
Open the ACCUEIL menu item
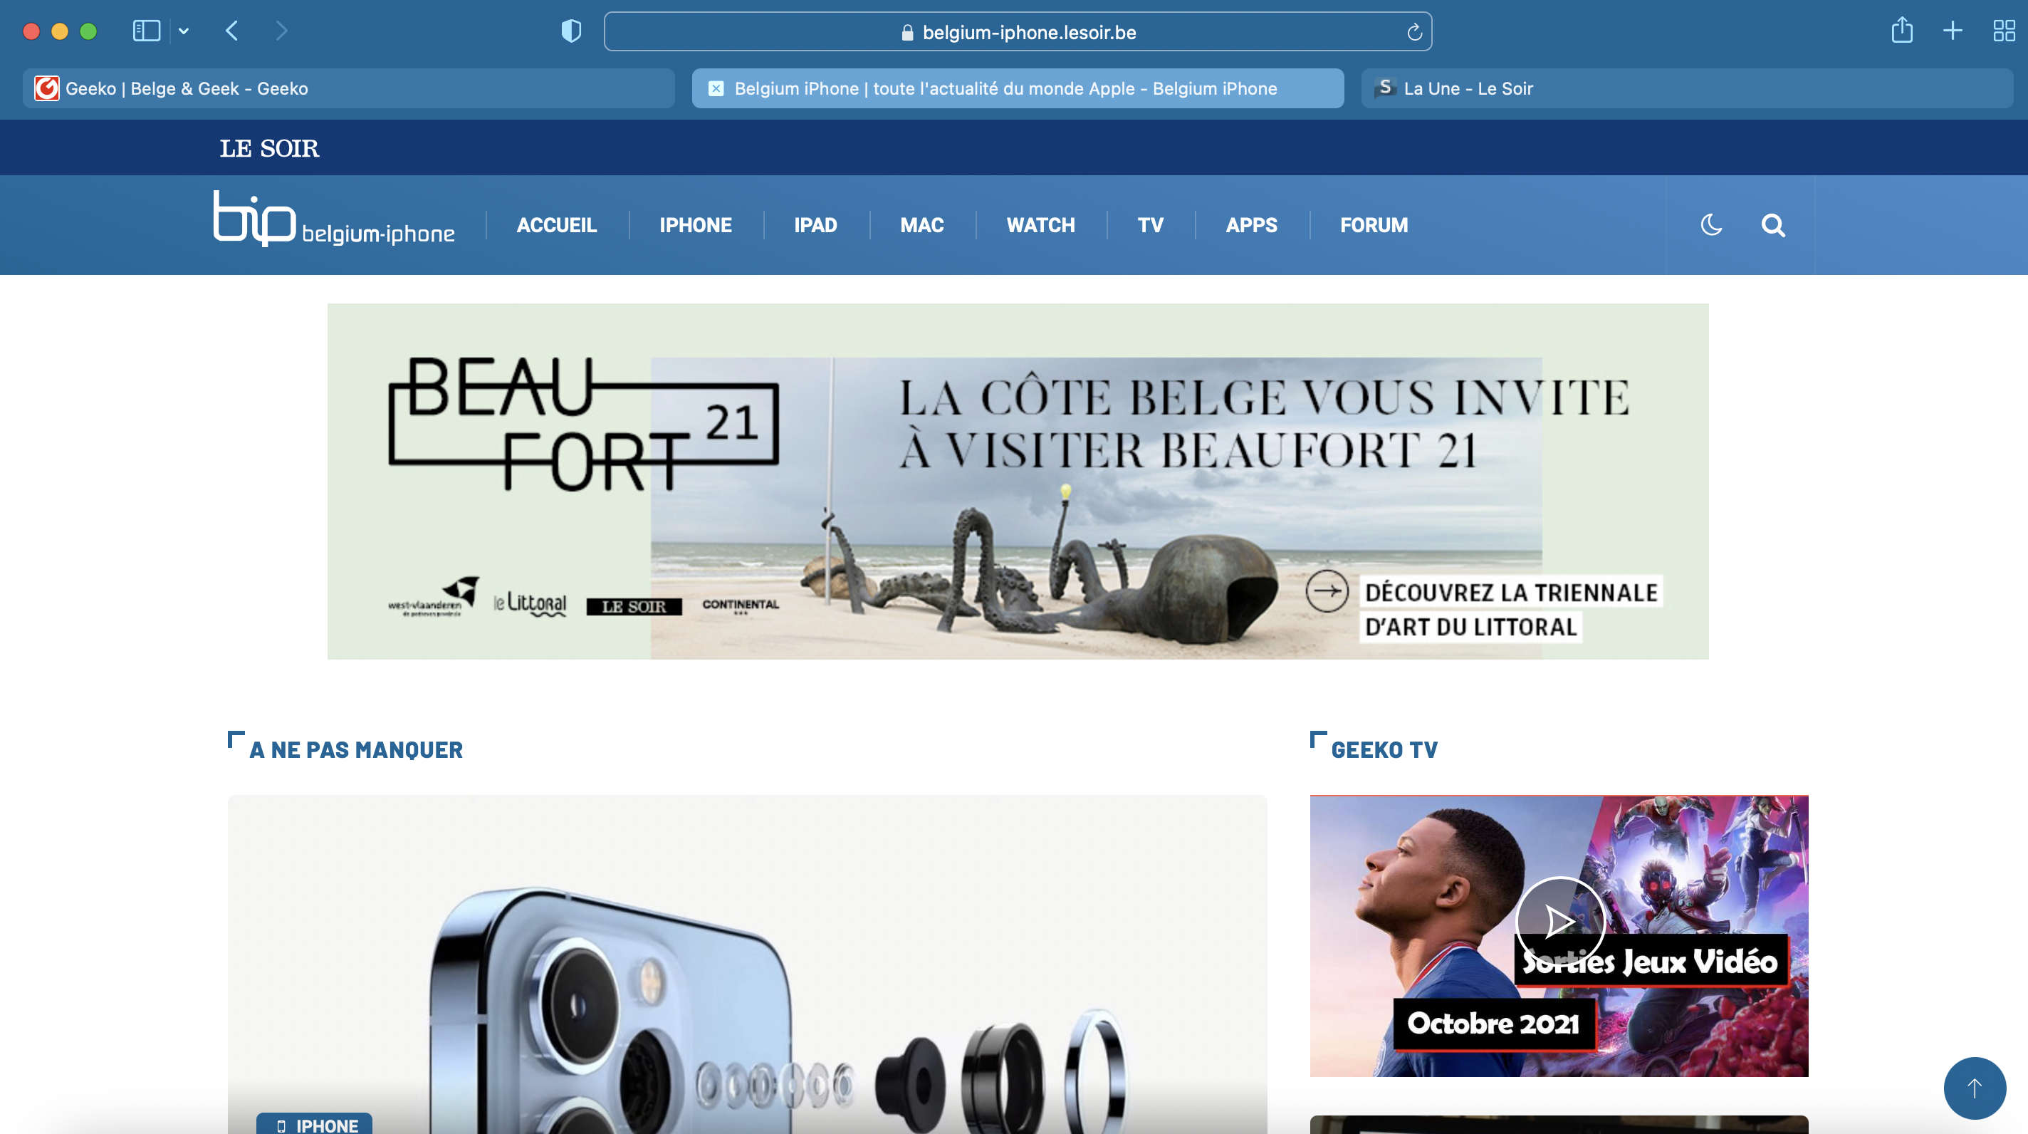tap(557, 225)
